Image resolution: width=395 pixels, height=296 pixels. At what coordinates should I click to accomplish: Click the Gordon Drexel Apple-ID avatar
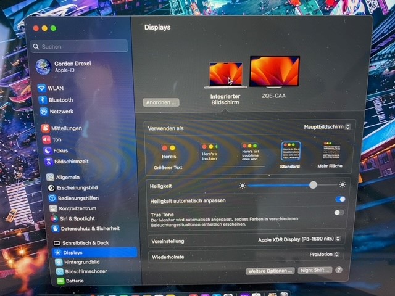pyautogui.click(x=43, y=67)
